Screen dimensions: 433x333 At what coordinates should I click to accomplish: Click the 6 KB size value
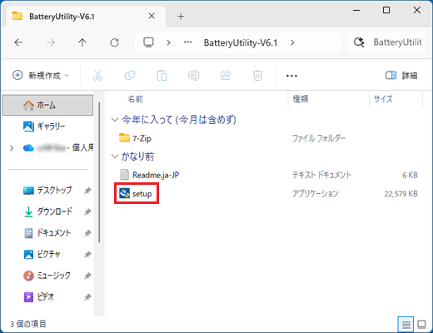pos(410,175)
